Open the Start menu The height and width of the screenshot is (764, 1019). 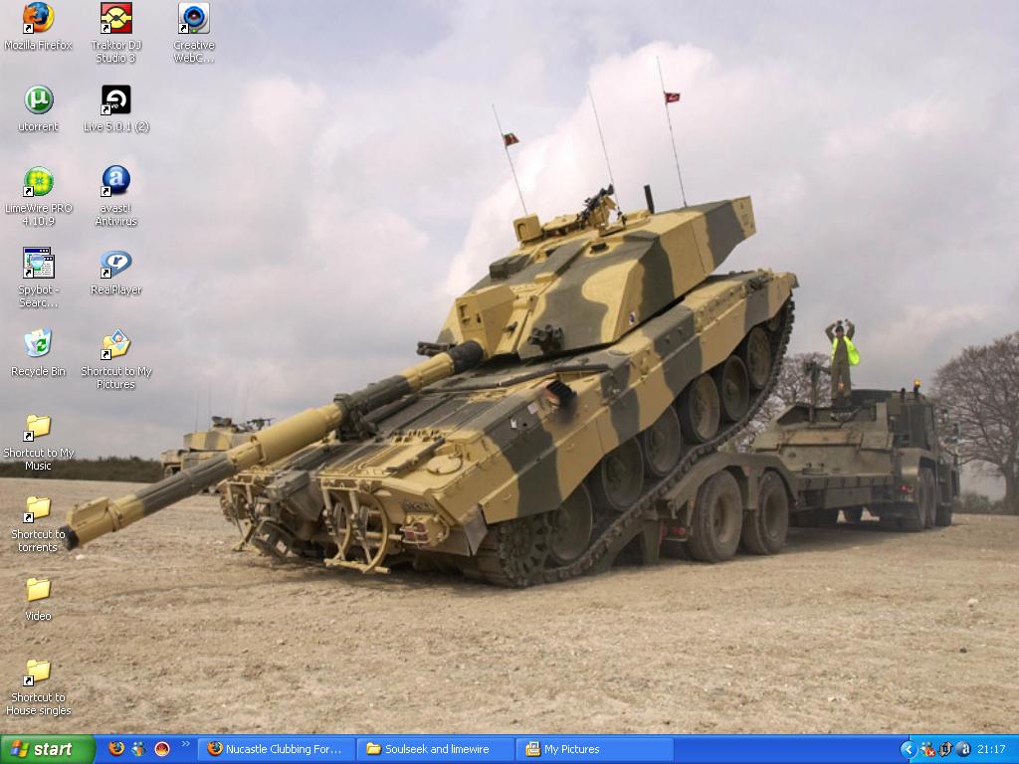coord(47,749)
